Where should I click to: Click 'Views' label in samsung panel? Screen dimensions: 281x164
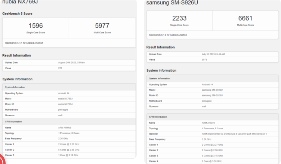(x=152, y=60)
